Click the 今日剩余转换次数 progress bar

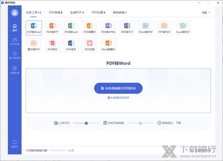click(57, 150)
